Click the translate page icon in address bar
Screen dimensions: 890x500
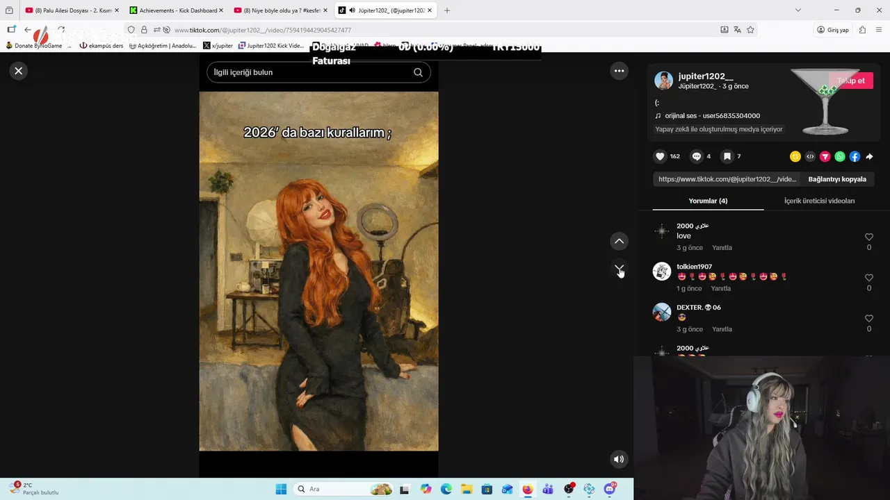(737, 30)
